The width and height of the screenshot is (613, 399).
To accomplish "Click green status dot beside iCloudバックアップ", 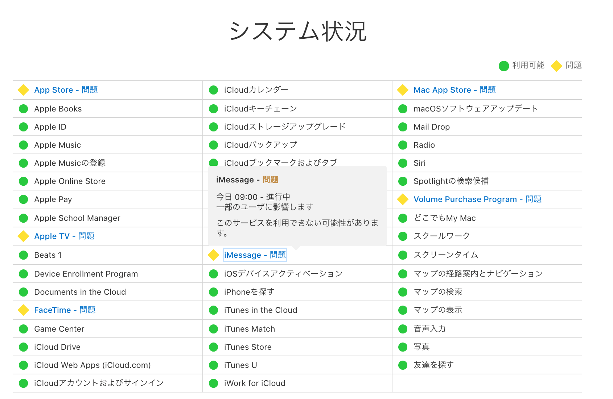I will (214, 145).
